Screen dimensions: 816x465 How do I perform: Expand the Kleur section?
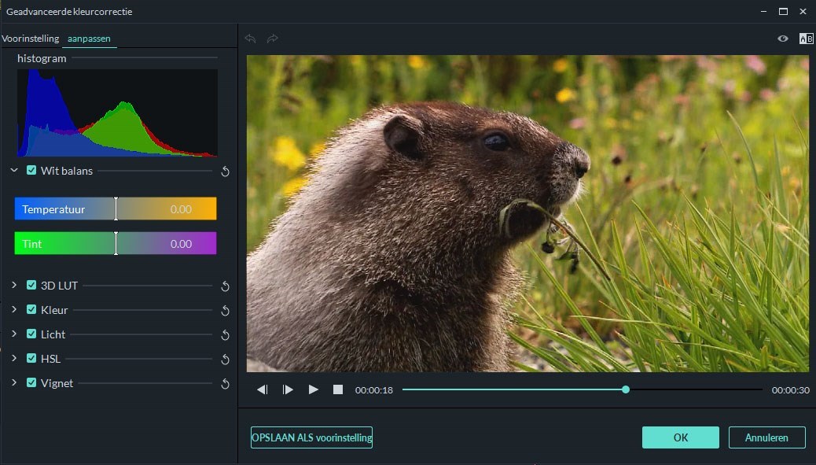point(14,309)
